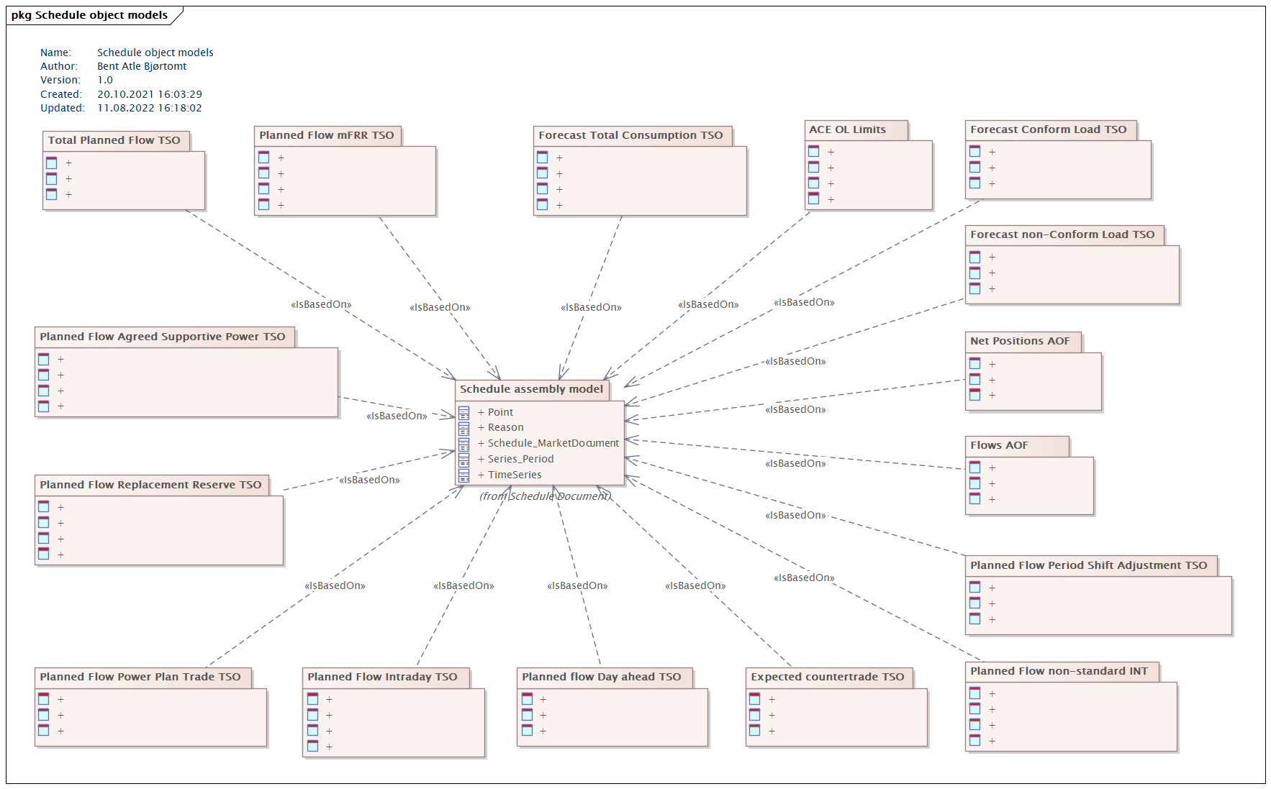The height and width of the screenshot is (789, 1271).
Task: Select the Forecast Conform Load TSO package title
Action: tap(1049, 129)
